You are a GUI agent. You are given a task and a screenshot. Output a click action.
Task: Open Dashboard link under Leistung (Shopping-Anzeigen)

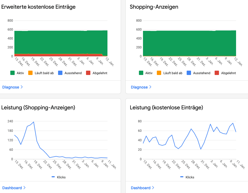pos(12,188)
